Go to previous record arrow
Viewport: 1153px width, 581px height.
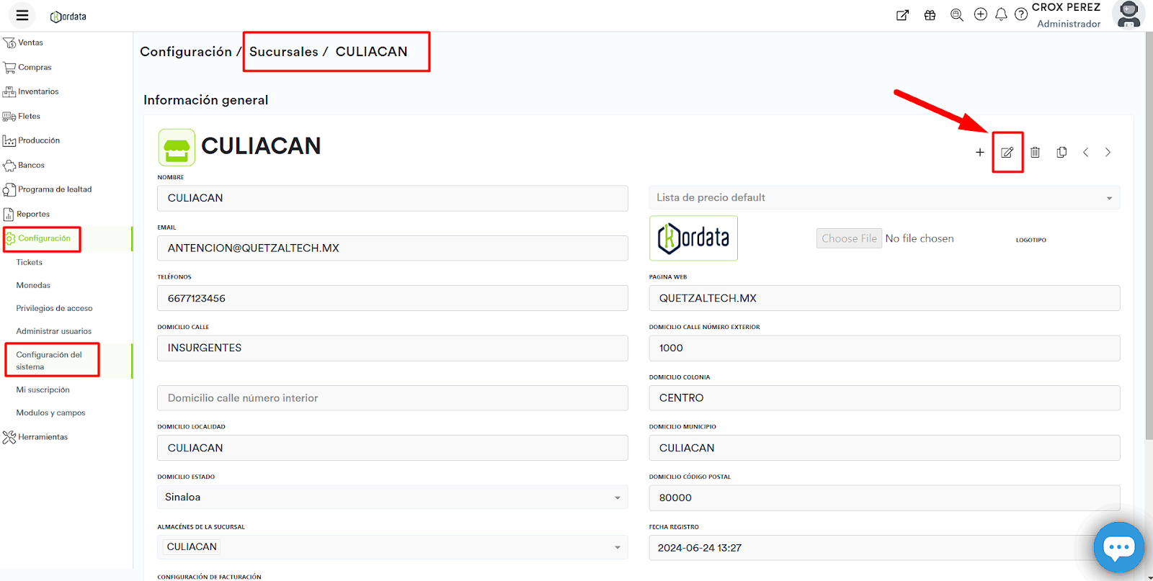click(x=1085, y=153)
